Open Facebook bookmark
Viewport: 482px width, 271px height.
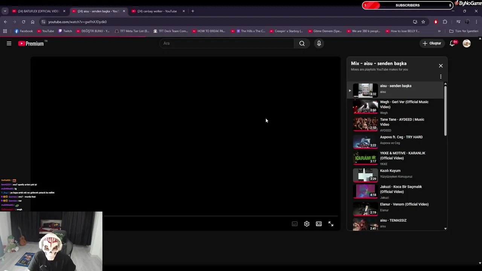pyautogui.click(x=23, y=31)
